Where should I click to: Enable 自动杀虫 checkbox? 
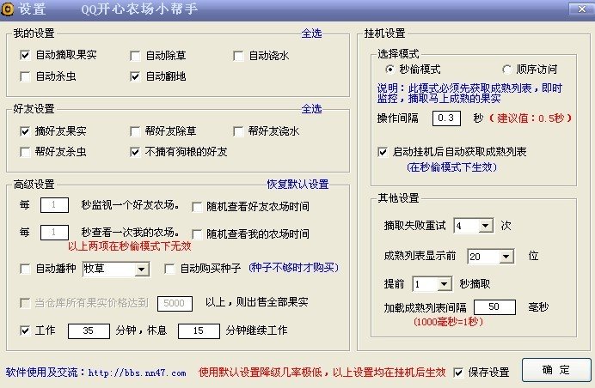pos(25,76)
